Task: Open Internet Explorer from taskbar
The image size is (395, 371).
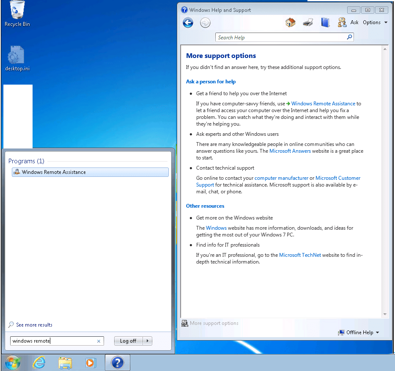Action: [x=39, y=363]
